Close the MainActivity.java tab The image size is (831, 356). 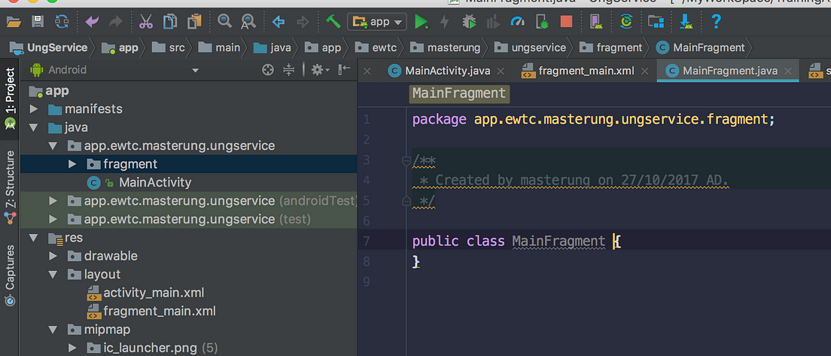[501, 71]
